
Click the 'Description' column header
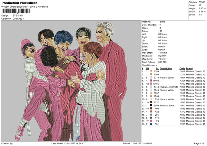[166, 69]
